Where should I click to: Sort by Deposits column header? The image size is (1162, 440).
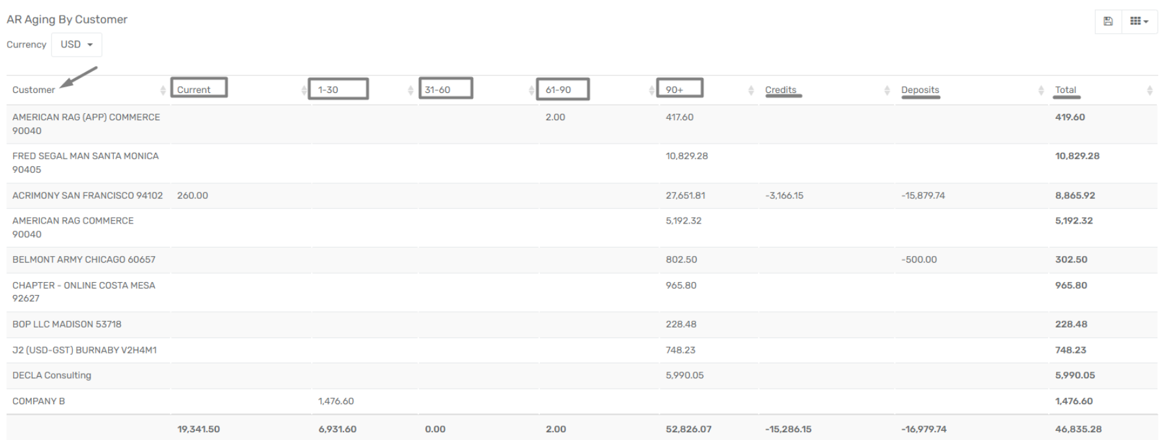(x=920, y=90)
